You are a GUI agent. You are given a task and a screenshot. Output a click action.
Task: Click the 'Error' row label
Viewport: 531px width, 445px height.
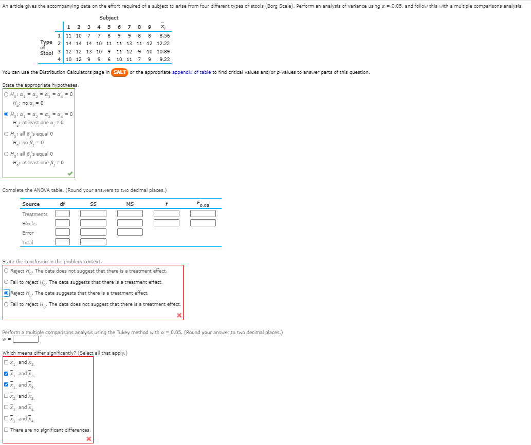coord(28,233)
